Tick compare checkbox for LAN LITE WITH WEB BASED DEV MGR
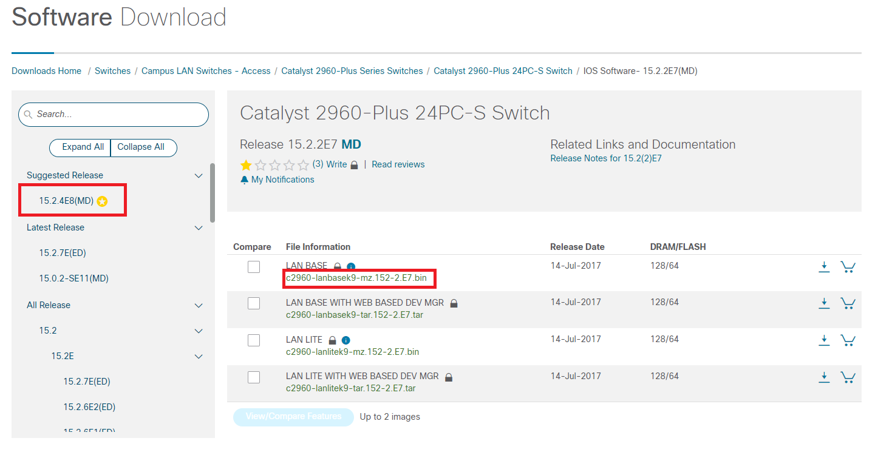The height and width of the screenshot is (458, 878). [254, 377]
